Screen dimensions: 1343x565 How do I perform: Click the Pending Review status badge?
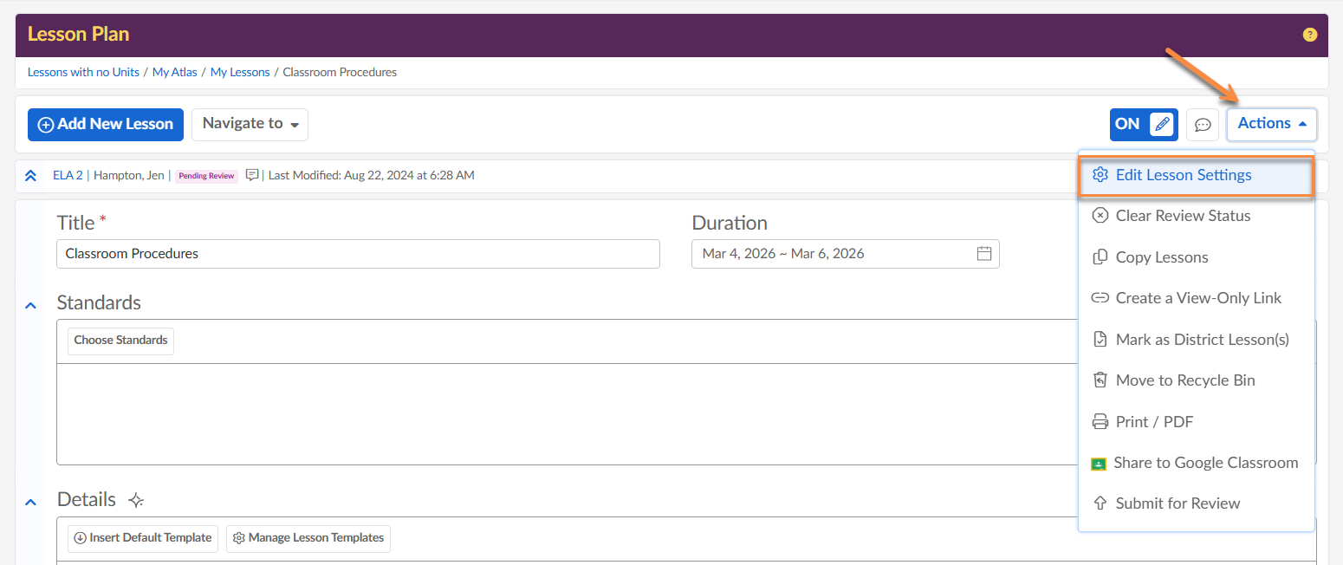[206, 176]
